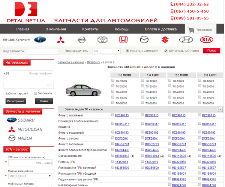Screen dimensions: 225x187
Task: Open the Nissan online catalog logo
Action: 82,40
